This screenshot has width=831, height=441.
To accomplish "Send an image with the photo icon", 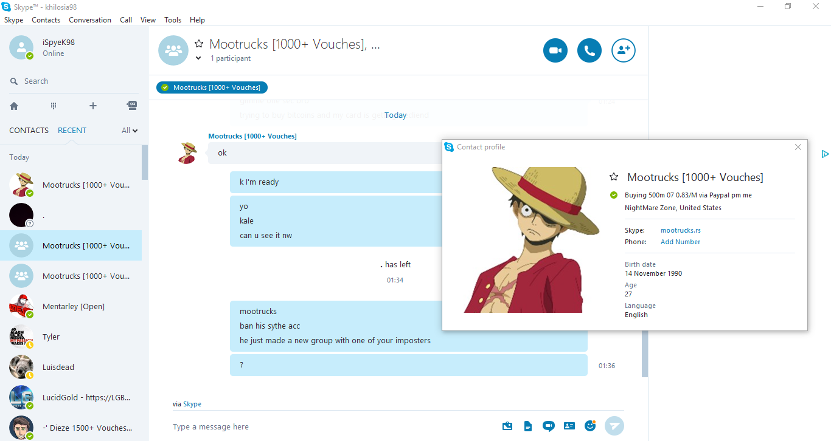I will coord(507,426).
